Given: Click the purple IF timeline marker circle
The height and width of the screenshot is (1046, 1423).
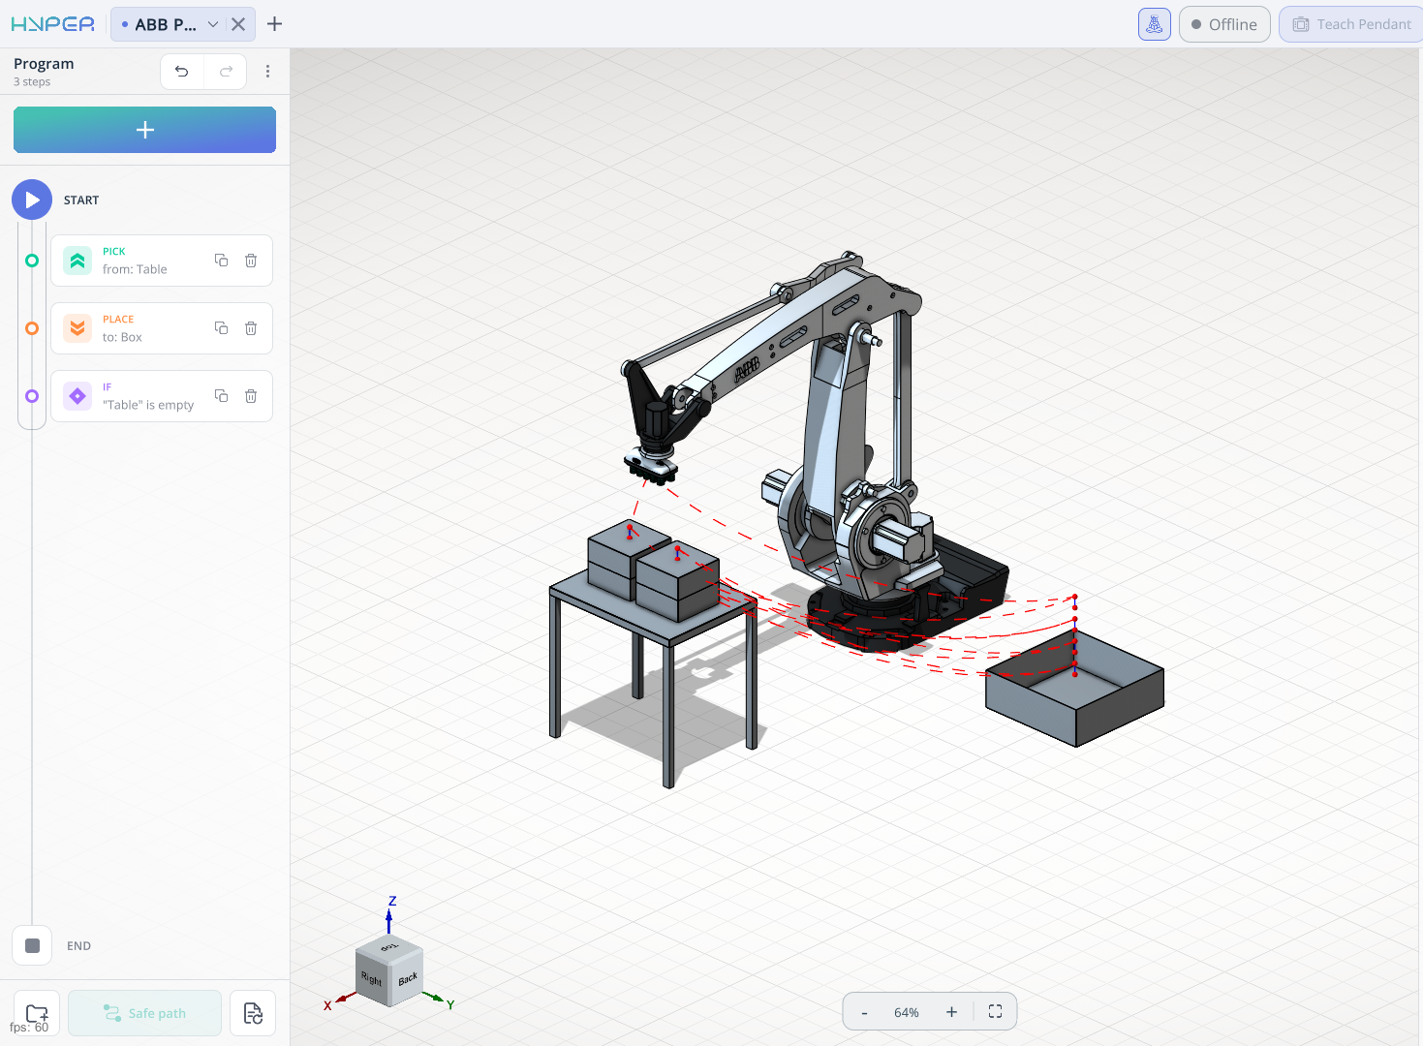Looking at the screenshot, I should tap(32, 396).
